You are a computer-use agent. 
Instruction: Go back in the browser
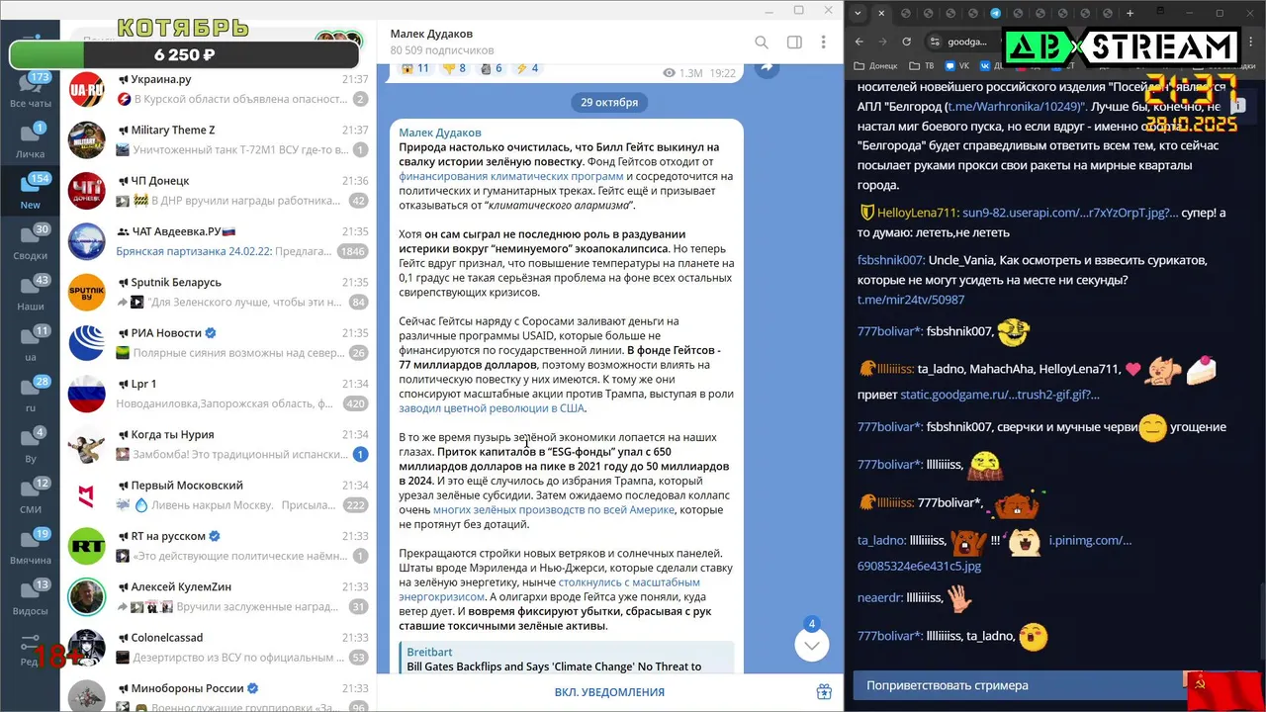(859, 42)
